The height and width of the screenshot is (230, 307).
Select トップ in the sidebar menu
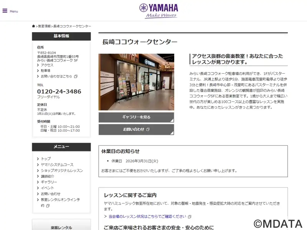[46, 159]
